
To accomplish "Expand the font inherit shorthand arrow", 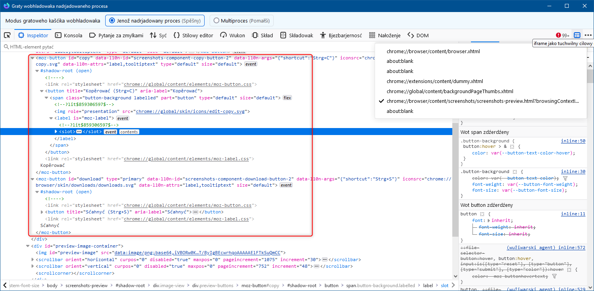I will [x=489, y=220].
